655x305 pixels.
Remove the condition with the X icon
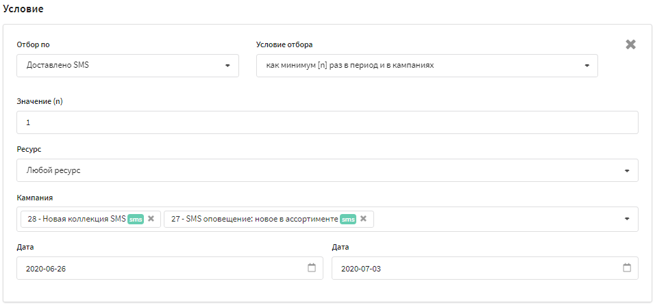(x=630, y=44)
